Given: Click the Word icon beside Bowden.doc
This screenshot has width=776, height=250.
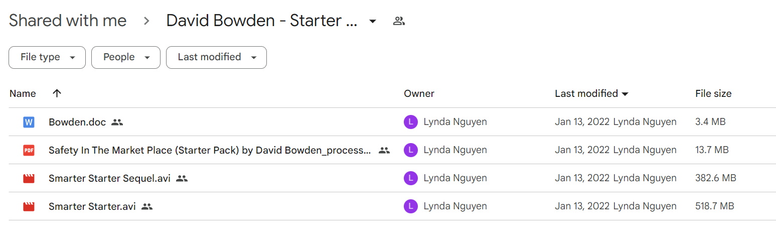Looking at the screenshot, I should 29,122.
